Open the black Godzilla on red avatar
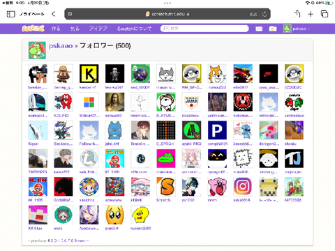Image resolution: width=335 pixels, height=251 pixels. [x=64, y=187]
